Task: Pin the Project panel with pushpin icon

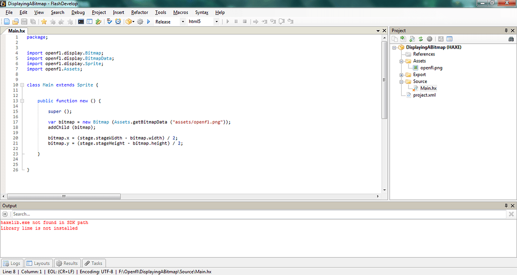Action: pos(506,30)
